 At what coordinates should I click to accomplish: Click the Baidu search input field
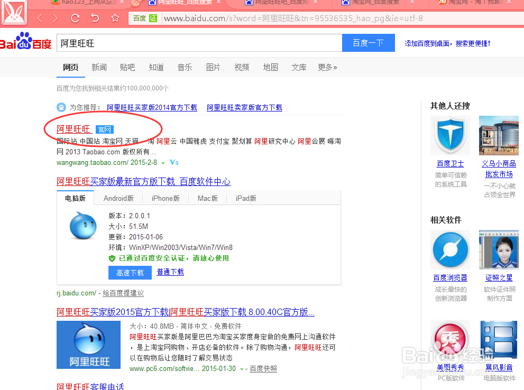click(x=199, y=43)
